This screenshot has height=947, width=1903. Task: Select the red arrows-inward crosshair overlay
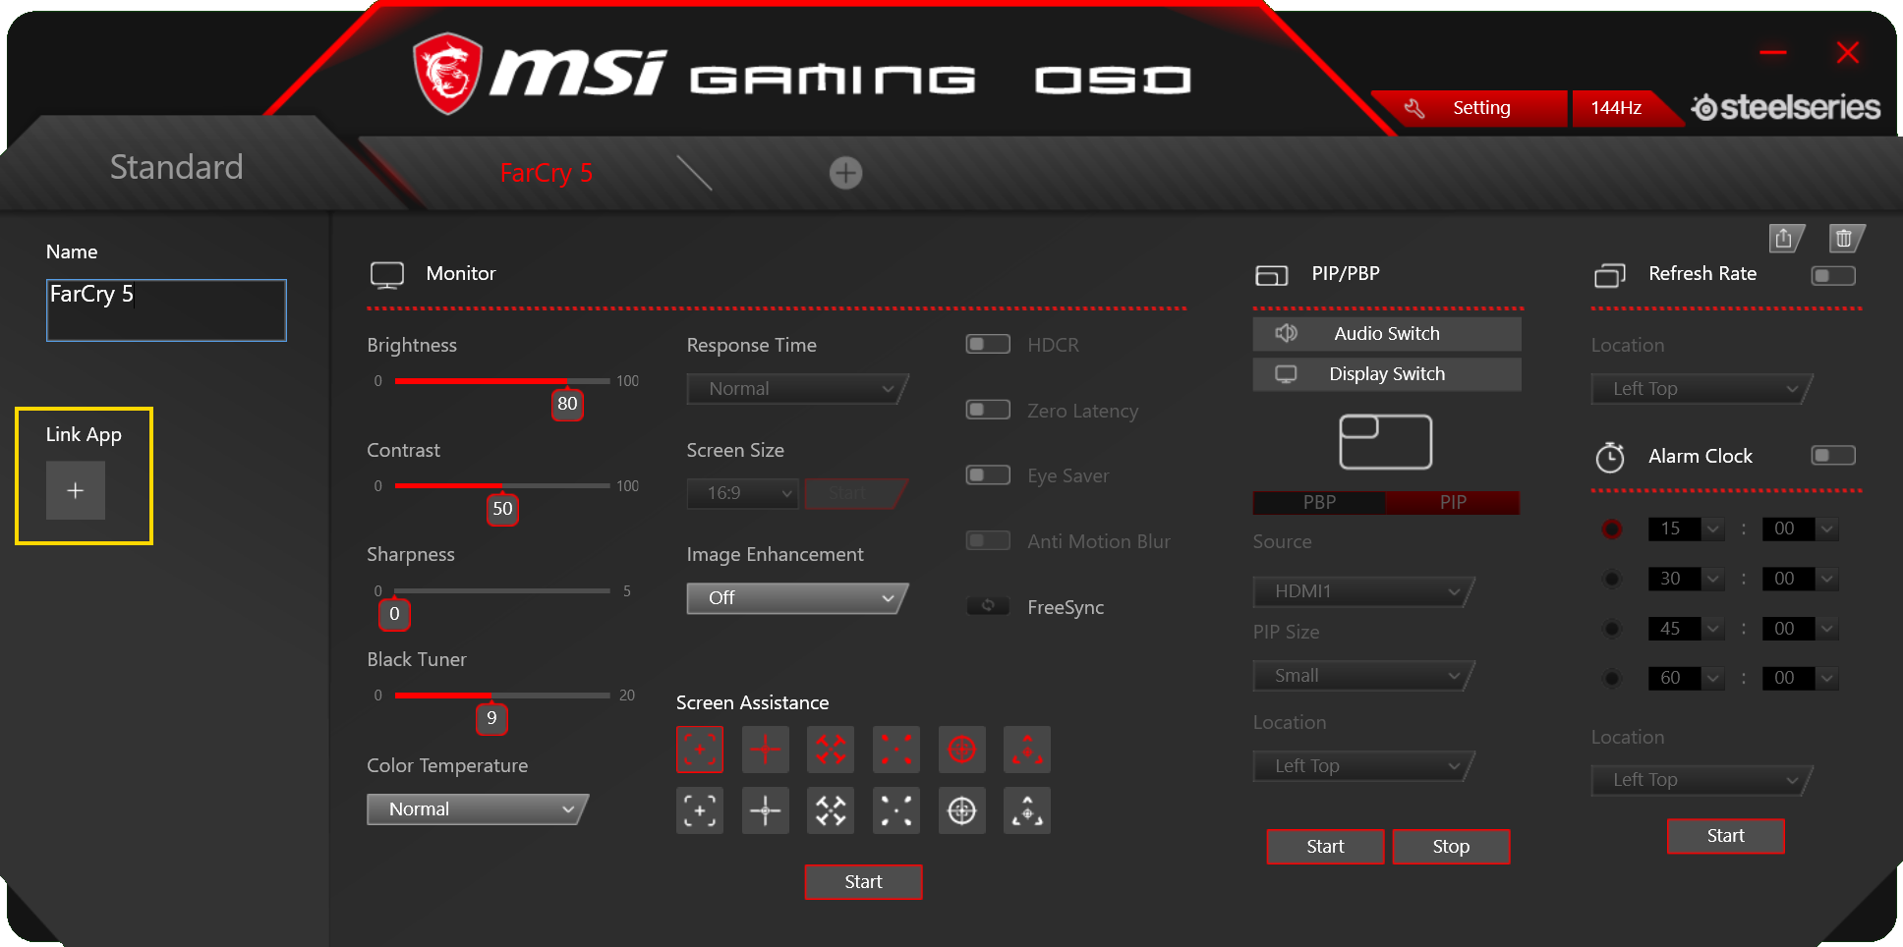pos(831,751)
